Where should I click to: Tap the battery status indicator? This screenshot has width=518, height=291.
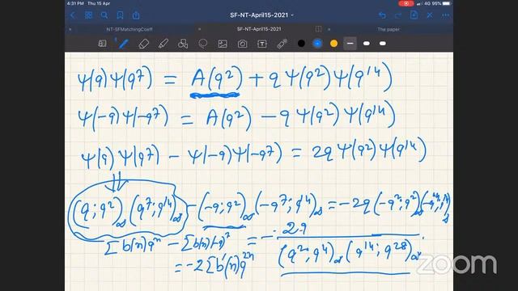coord(446,3)
